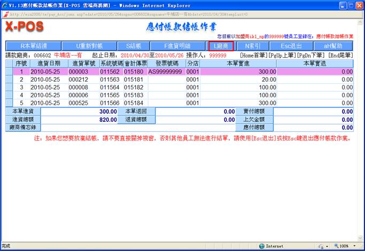This screenshot has height=251, width=365.
Task: Click the highlighted L廠商 button
Action: [221, 46]
